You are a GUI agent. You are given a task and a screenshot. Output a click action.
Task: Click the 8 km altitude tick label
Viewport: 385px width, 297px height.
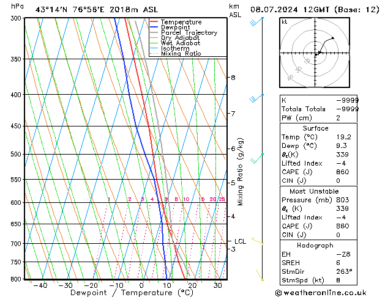click(x=233, y=78)
